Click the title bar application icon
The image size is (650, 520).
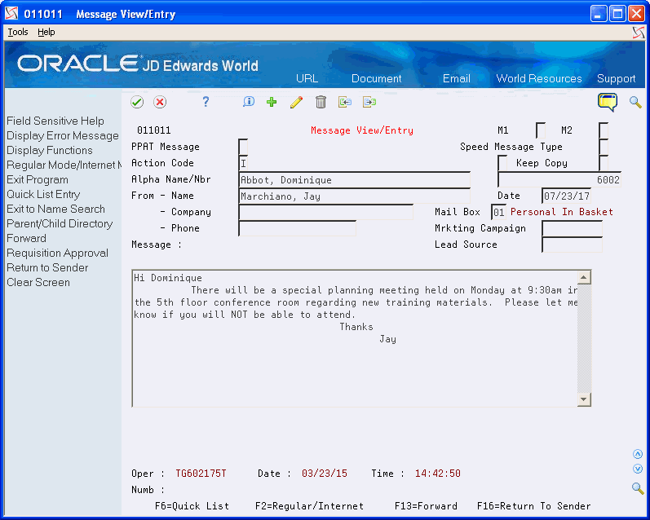point(11,14)
